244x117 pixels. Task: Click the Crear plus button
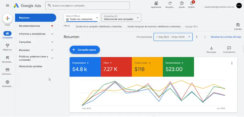tap(7, 19)
